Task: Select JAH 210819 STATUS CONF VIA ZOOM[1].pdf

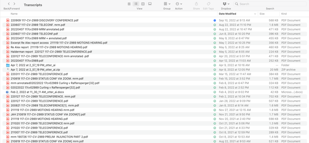Action: tap(48, 114)
